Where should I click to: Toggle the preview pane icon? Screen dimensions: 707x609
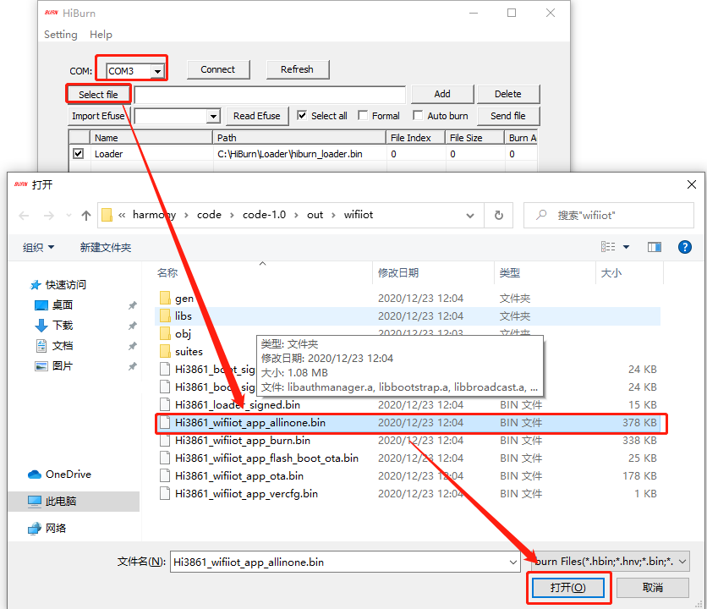[x=655, y=247]
